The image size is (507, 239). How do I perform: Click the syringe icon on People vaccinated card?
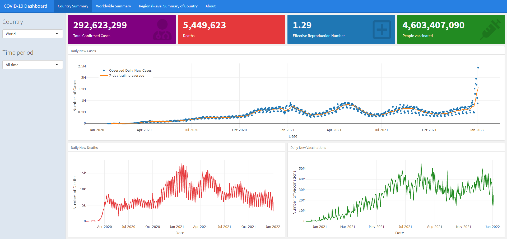coord(490,29)
